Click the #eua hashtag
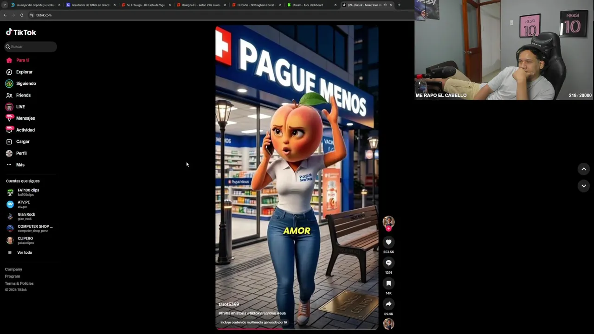This screenshot has height=334, width=594. 282,313
